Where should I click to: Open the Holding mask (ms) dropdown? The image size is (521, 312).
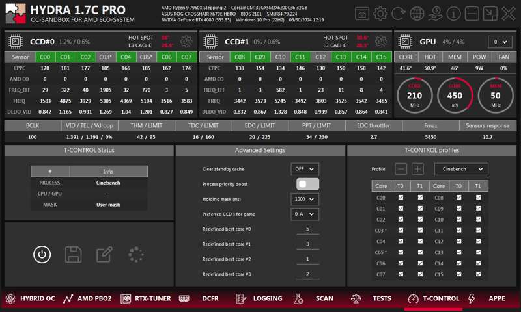(305, 199)
